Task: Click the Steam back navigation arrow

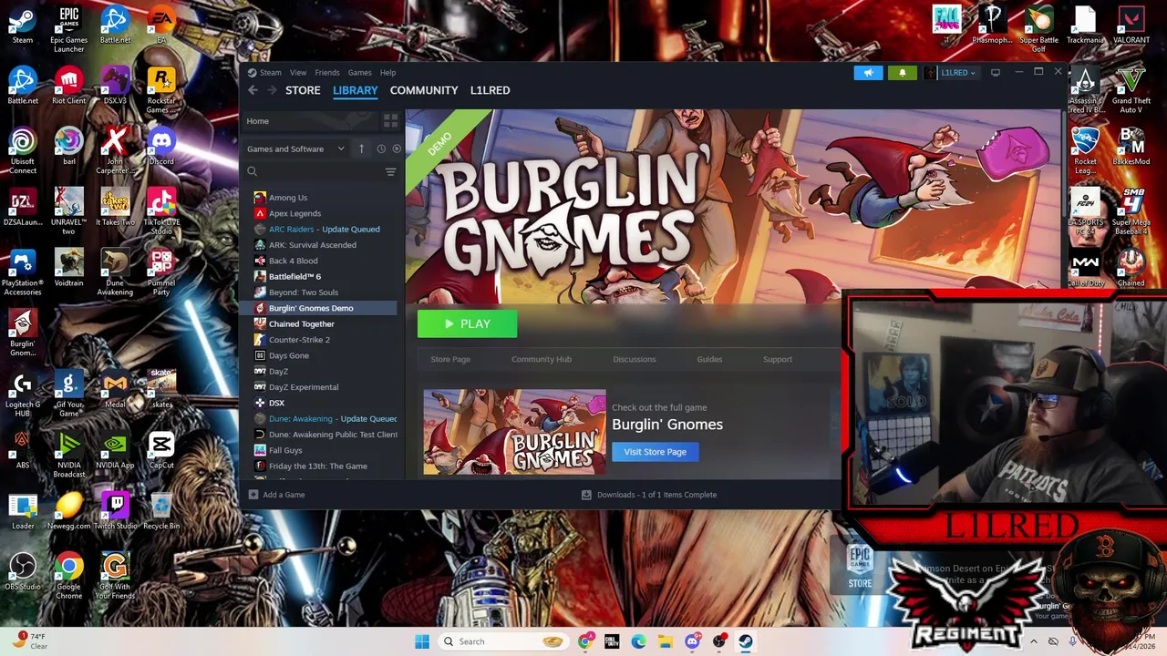Action: click(x=253, y=90)
